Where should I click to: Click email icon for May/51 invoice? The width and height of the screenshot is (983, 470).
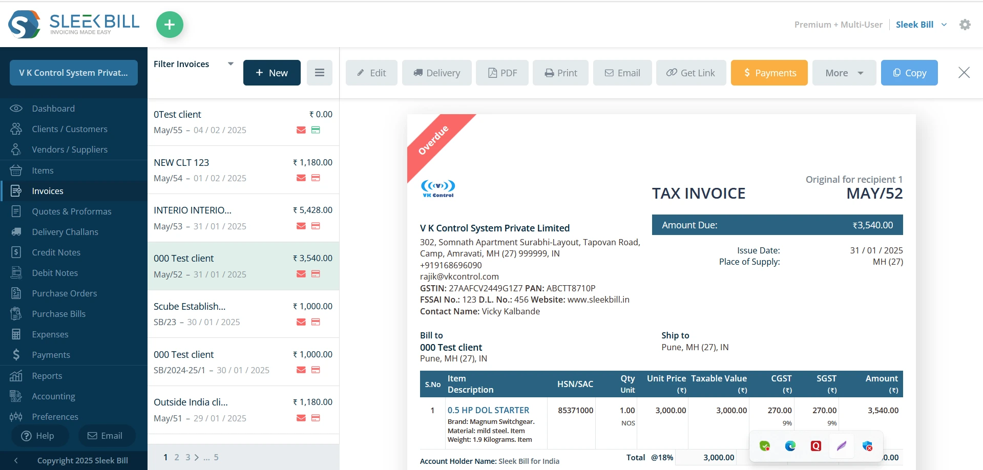click(x=301, y=418)
